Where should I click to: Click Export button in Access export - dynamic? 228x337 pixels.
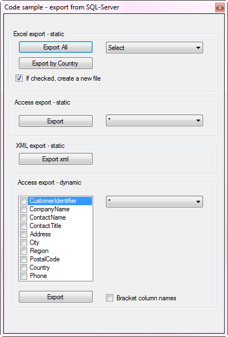point(55,297)
